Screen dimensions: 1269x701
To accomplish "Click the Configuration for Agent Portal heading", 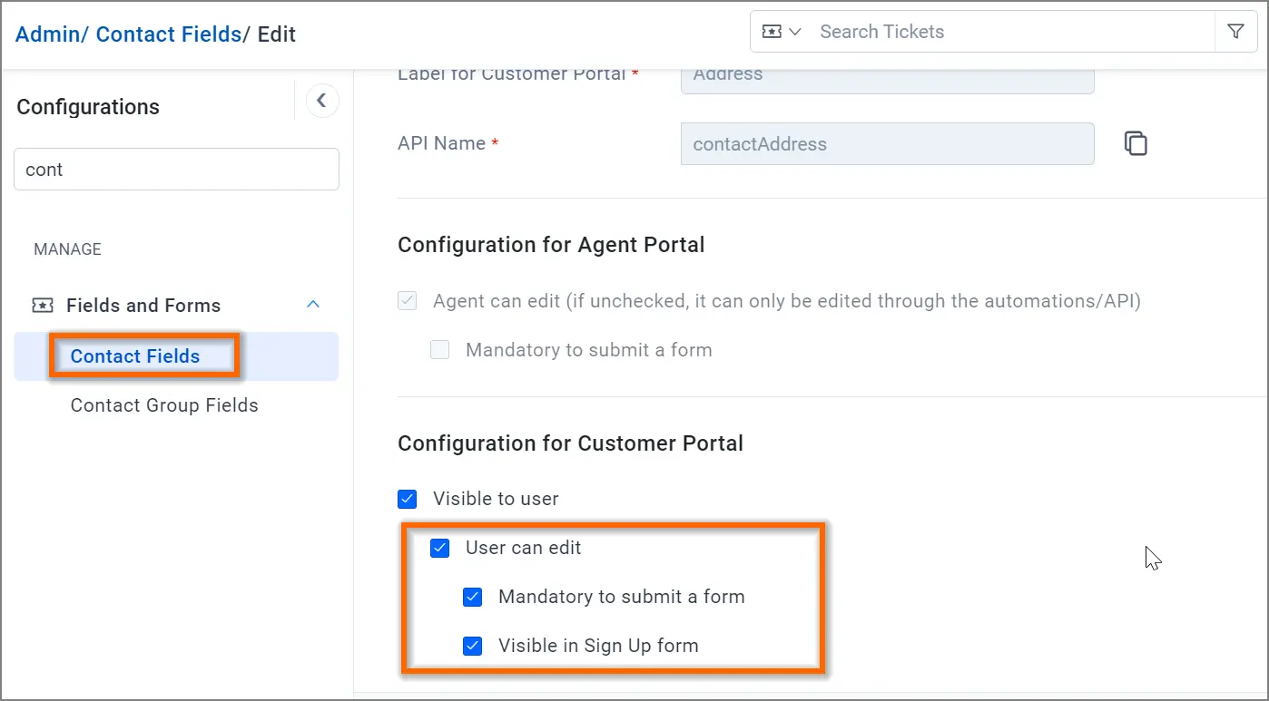I will click(x=551, y=245).
